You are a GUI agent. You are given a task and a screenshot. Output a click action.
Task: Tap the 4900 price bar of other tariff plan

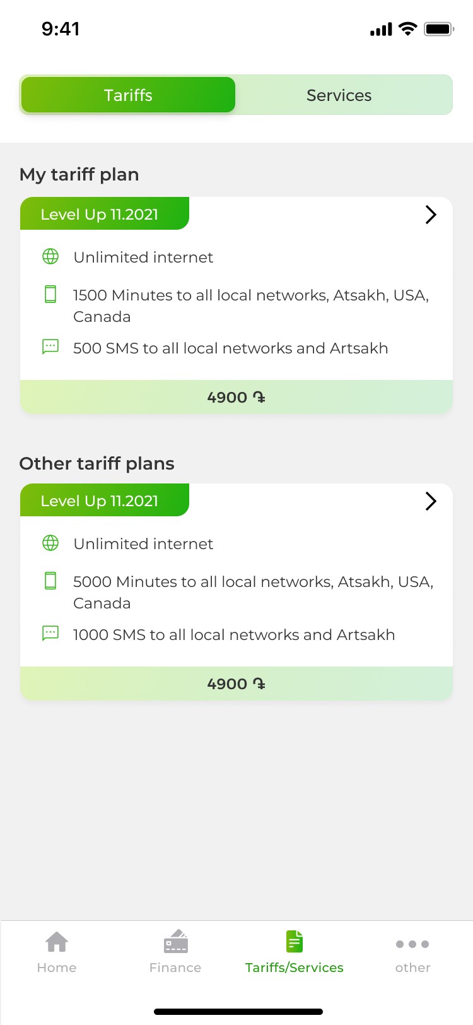[x=237, y=684]
